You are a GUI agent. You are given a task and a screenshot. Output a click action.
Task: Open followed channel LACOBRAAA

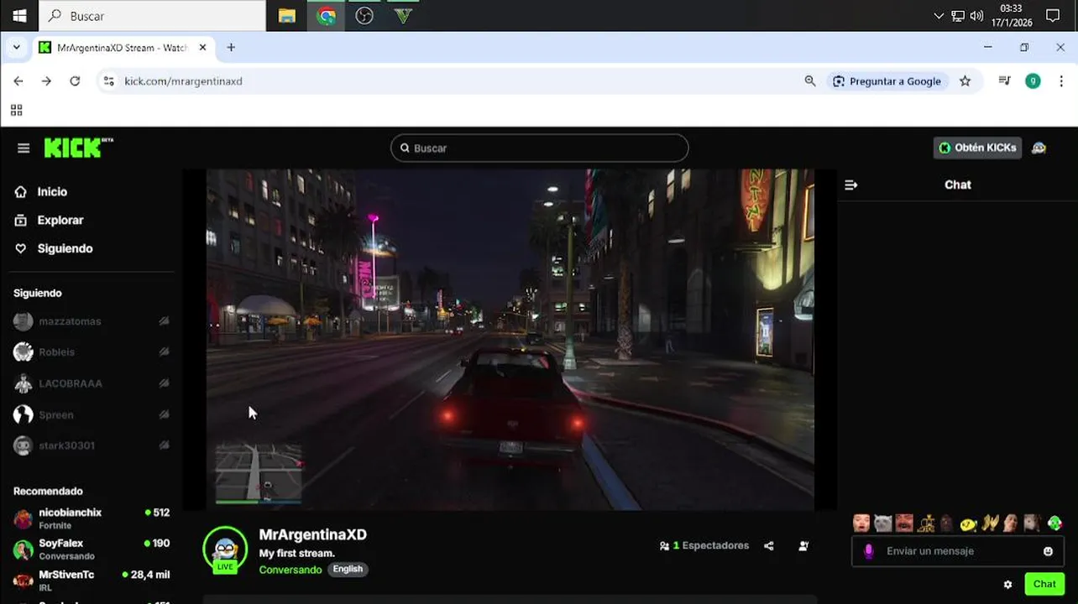click(x=92, y=383)
